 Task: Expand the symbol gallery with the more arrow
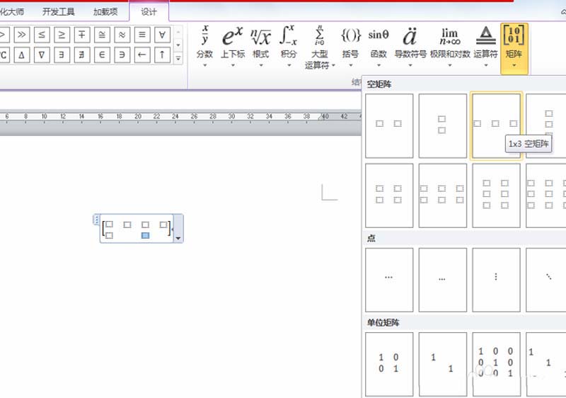178,57
